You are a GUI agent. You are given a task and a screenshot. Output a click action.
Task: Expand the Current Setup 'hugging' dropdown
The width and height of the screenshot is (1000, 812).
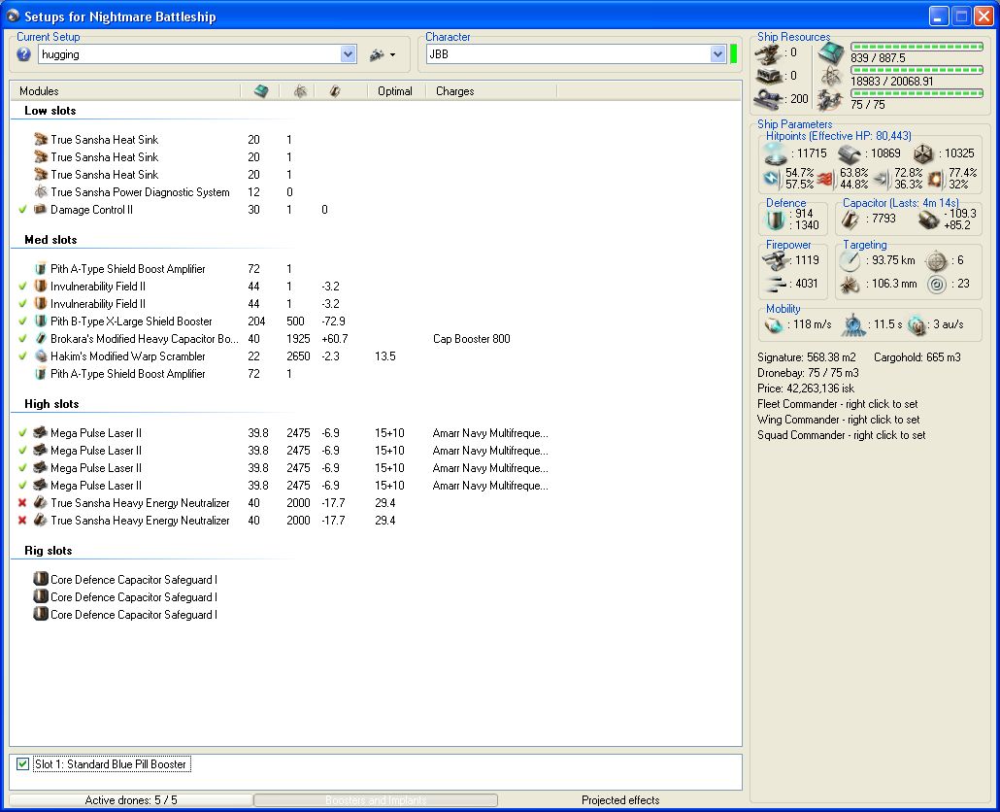(x=348, y=54)
